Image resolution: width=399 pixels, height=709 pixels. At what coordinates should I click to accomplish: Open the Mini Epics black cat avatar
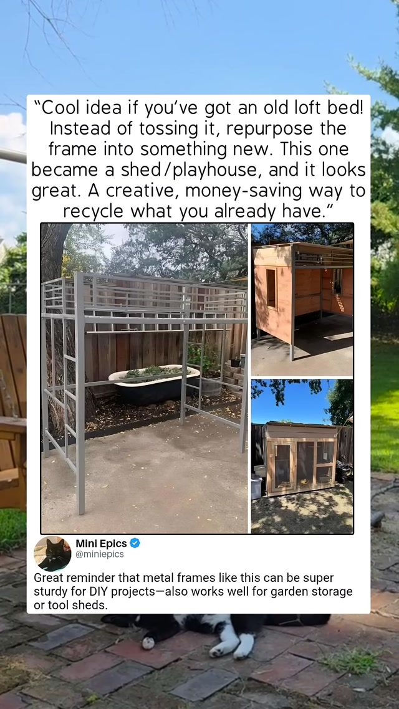pyautogui.click(x=52, y=554)
